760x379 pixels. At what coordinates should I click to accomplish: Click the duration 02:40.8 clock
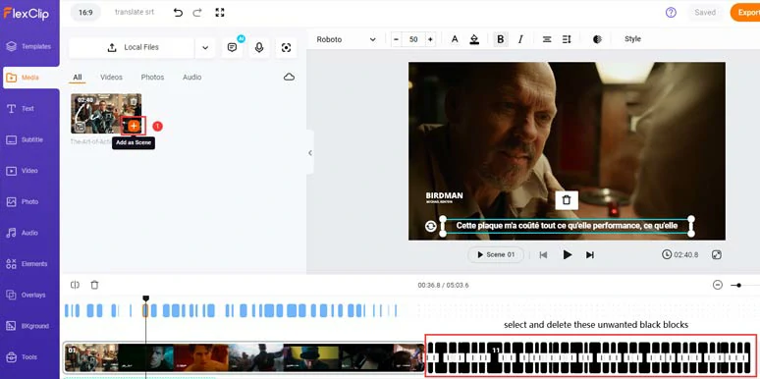coord(680,254)
